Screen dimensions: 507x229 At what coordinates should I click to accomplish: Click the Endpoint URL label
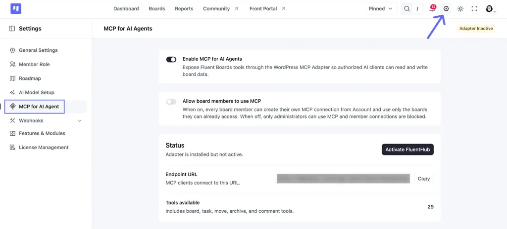coord(181,175)
